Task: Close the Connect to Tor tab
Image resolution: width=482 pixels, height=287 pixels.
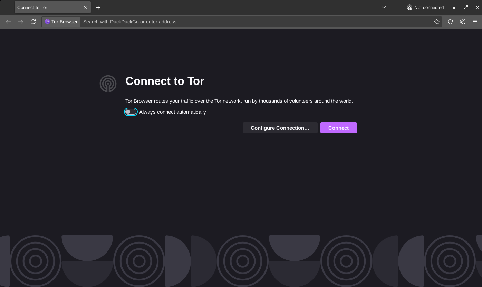Action: [85, 7]
